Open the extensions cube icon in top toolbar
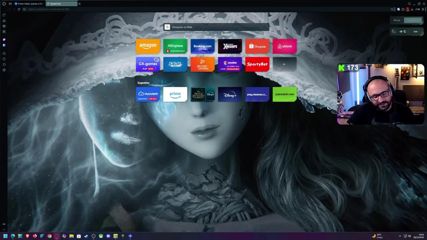This screenshot has height=240, width=427. [x=403, y=9]
